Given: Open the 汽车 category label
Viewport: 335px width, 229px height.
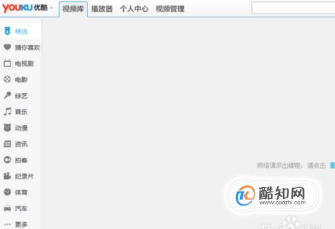Looking at the screenshot, I should click(21, 209).
